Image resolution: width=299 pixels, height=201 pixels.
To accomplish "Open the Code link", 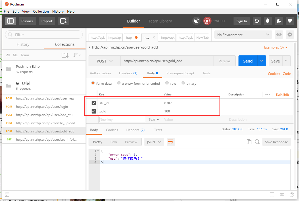I will [287, 73].
